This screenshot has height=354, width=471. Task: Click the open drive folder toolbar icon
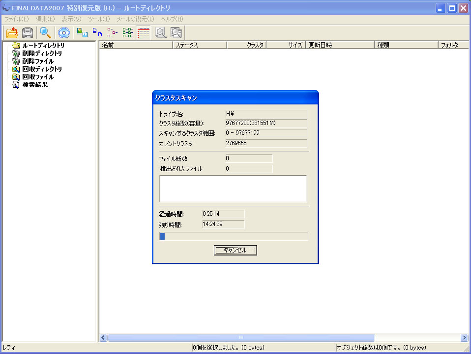pos(12,33)
